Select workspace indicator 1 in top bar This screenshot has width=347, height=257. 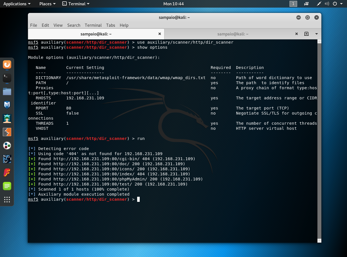coord(293,4)
